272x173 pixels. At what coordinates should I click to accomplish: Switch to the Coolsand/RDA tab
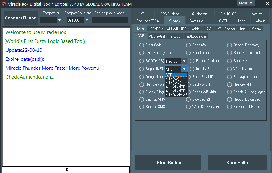point(148,21)
